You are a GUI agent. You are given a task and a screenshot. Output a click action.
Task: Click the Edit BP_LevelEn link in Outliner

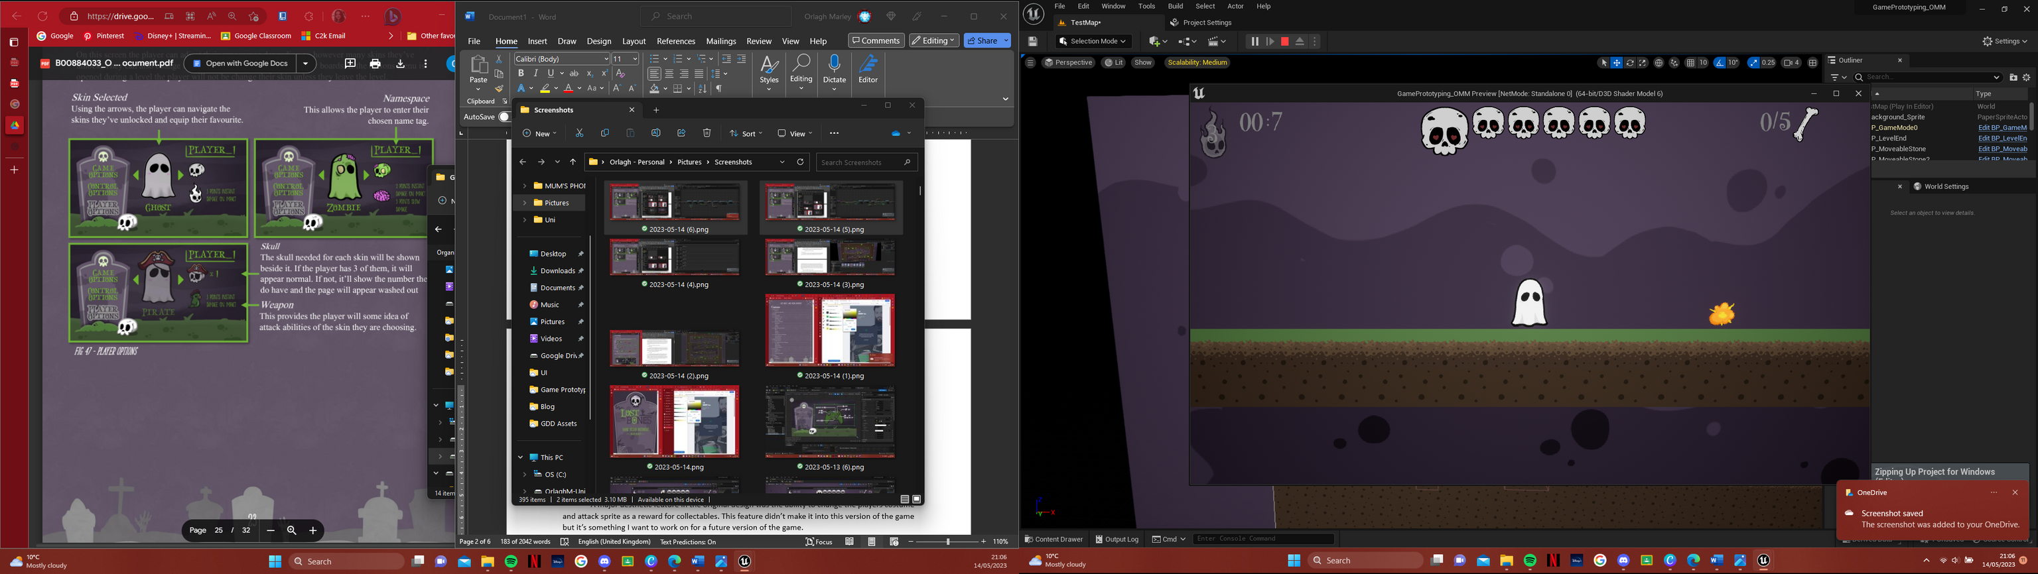(2002, 139)
